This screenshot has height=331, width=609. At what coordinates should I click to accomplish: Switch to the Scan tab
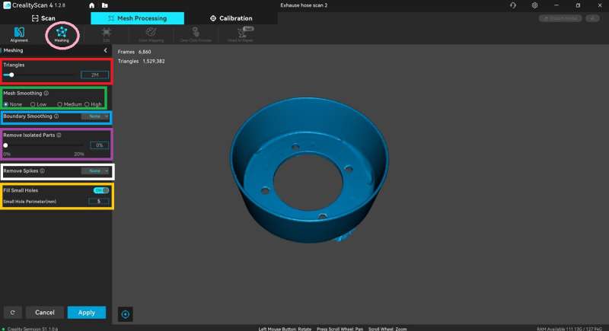(x=45, y=18)
